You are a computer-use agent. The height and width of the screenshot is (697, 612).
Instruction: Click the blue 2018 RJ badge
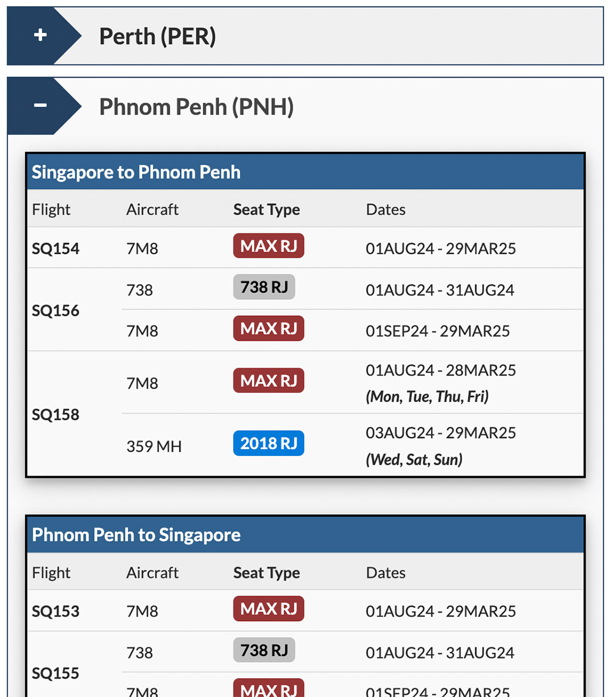269,444
